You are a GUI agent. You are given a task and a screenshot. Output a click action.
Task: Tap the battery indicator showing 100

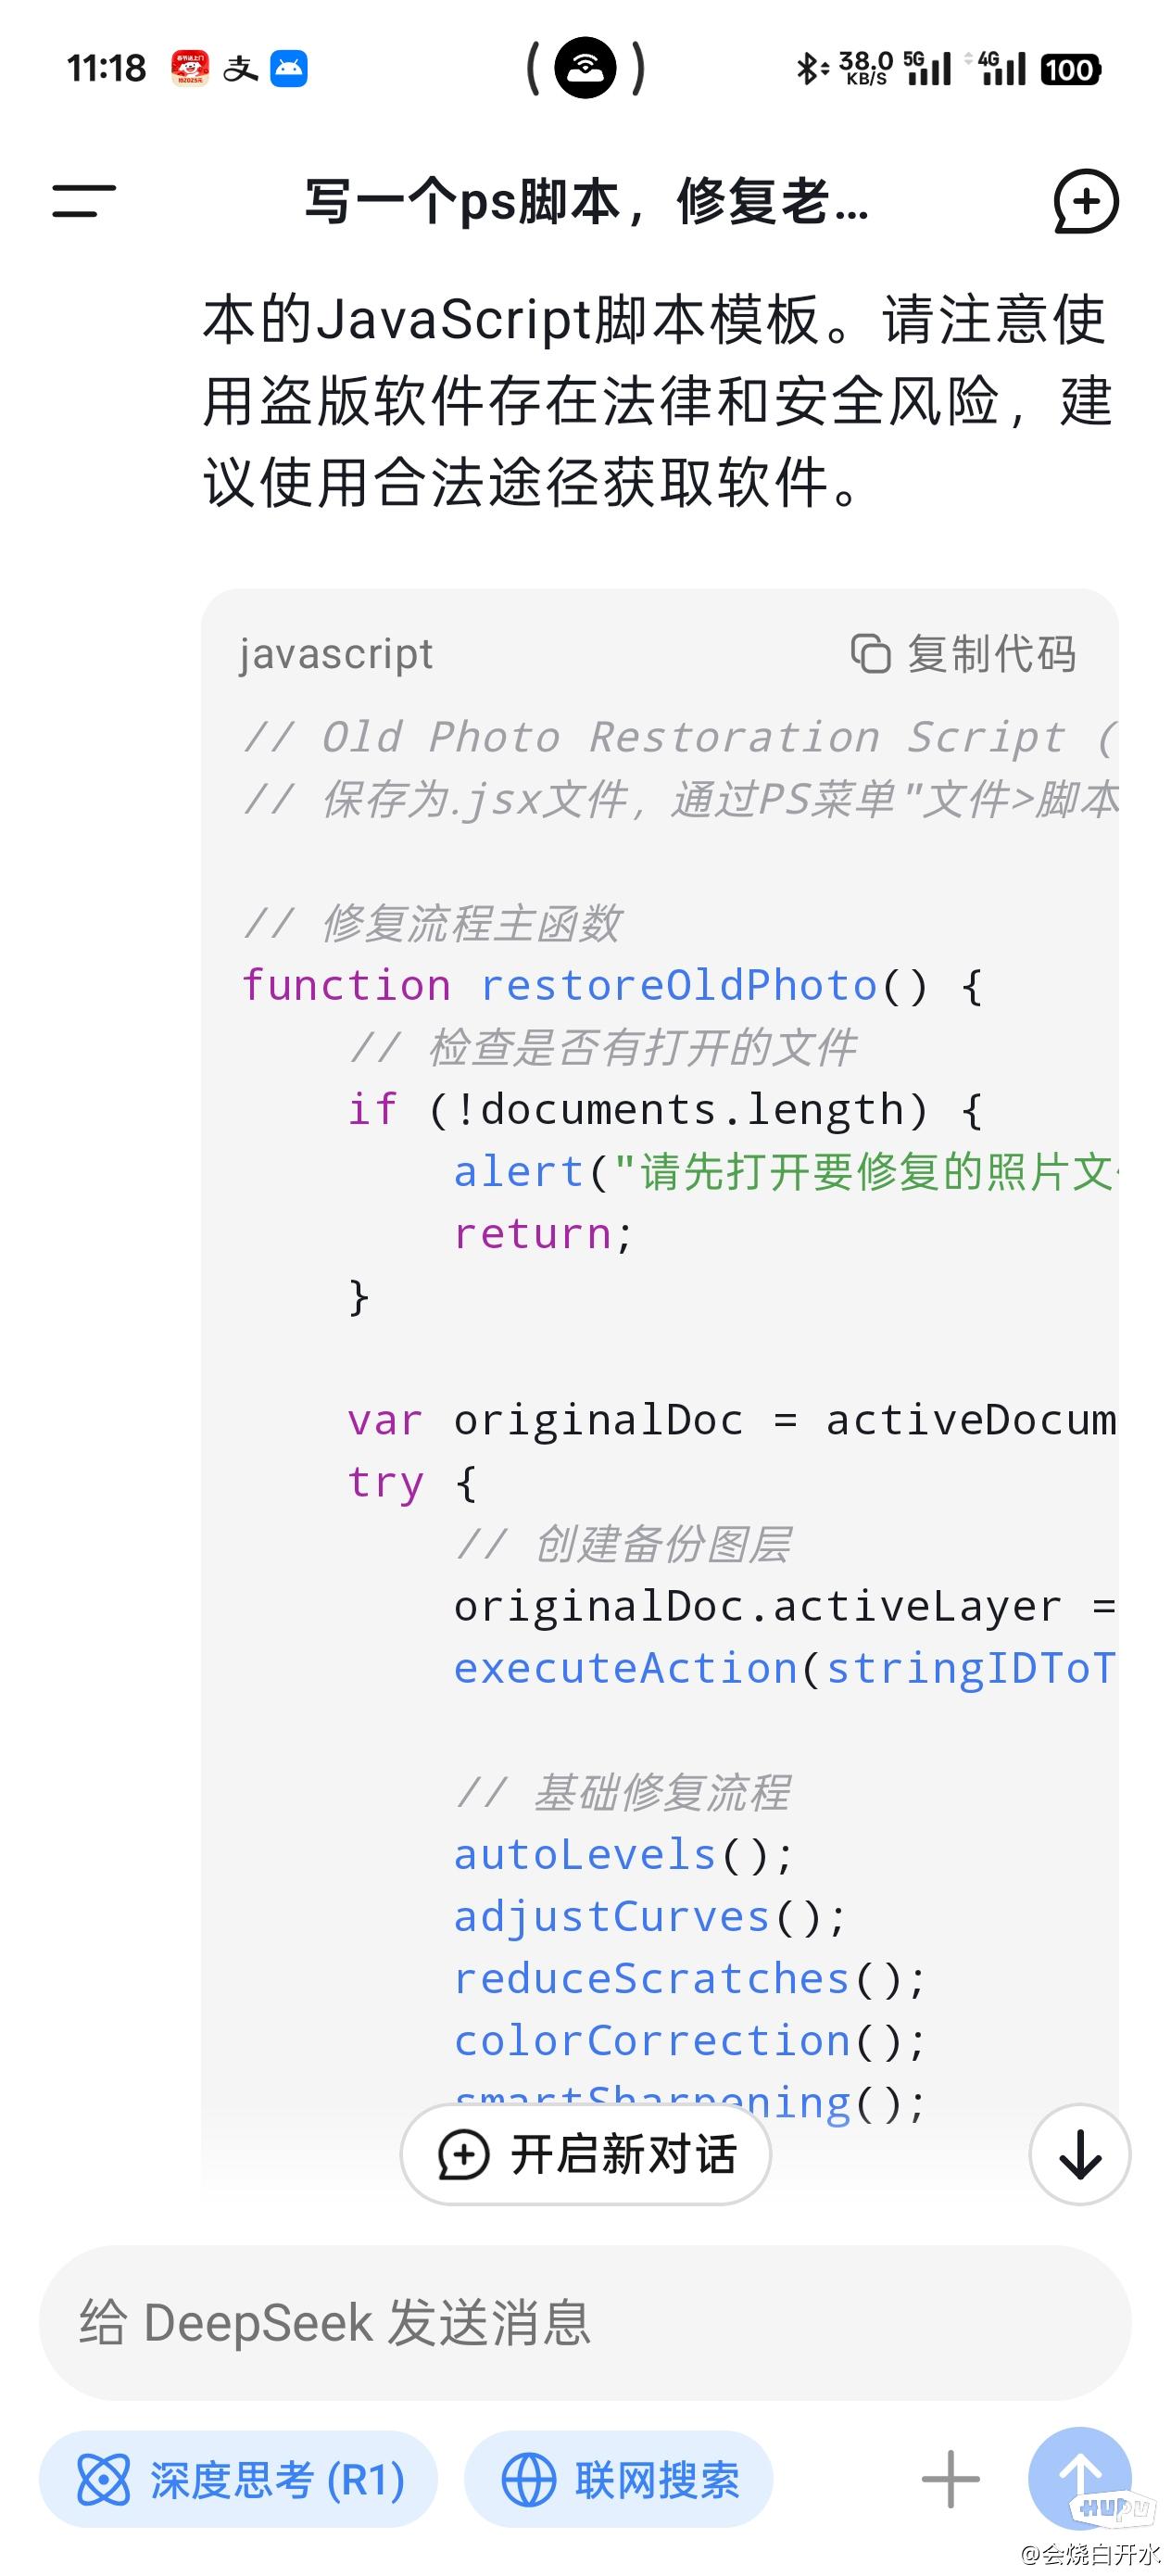[1070, 69]
